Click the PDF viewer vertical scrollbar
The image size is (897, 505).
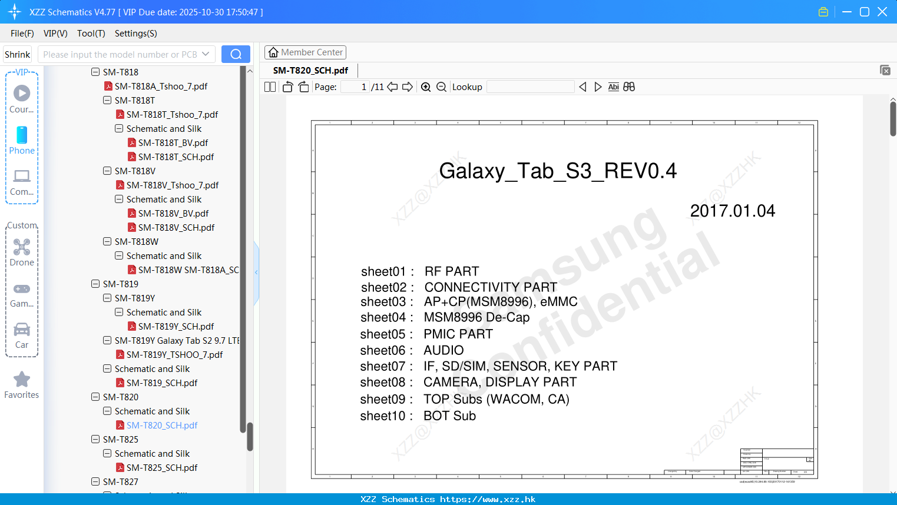coord(893,119)
